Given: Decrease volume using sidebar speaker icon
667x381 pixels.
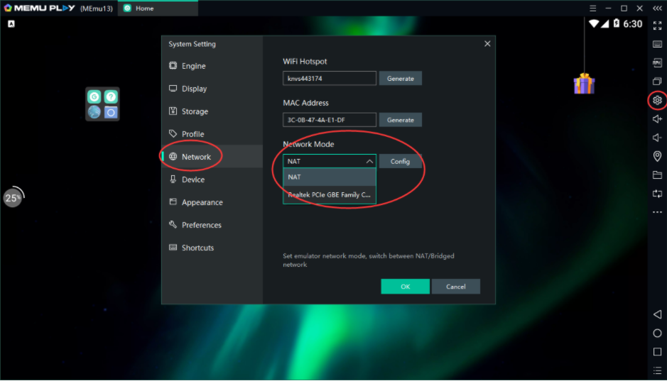Looking at the screenshot, I should [x=657, y=138].
